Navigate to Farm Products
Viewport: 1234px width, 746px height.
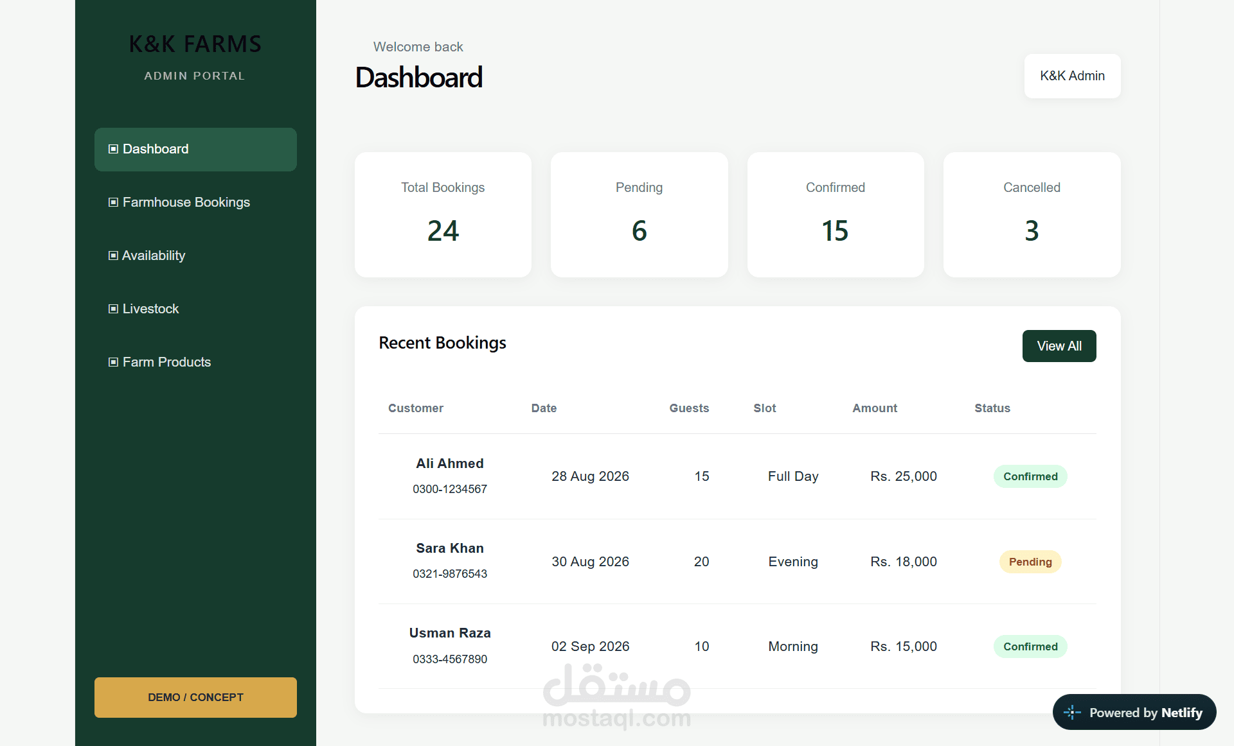(x=195, y=362)
